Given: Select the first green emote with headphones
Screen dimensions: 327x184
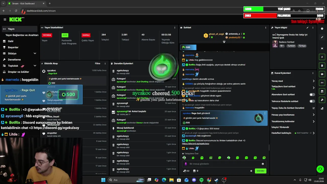Looking at the screenshot, I should [x=184, y=158].
